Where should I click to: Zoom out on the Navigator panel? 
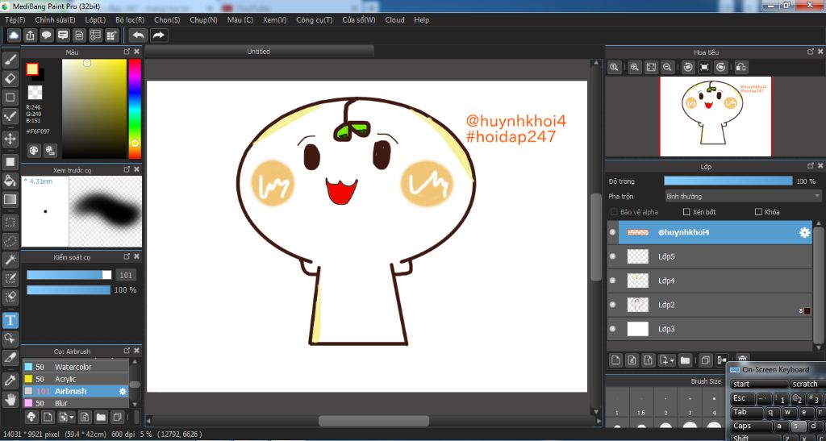pyautogui.click(x=667, y=67)
